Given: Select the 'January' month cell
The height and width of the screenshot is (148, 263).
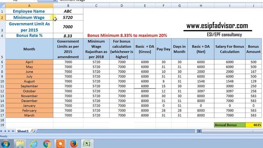Looking at the screenshot, I should point(29,106).
